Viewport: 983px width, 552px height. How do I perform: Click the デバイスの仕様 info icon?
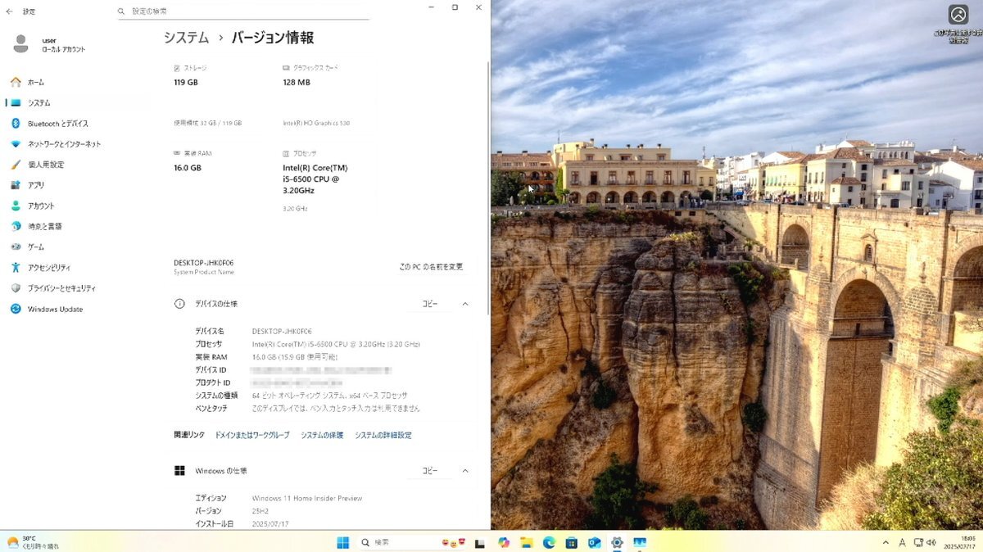179,304
